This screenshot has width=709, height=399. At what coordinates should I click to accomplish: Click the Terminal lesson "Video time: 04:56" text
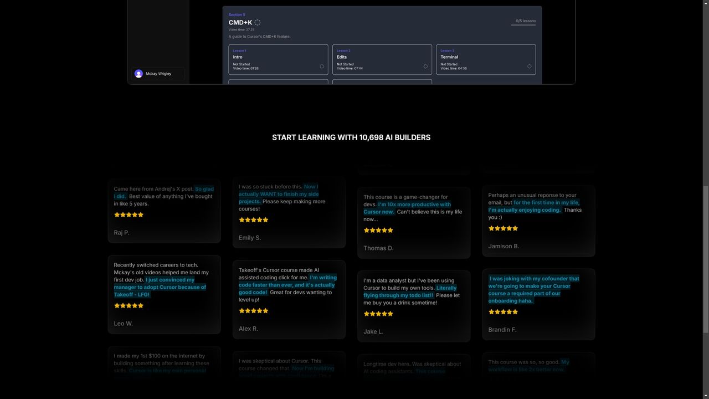pos(454,69)
